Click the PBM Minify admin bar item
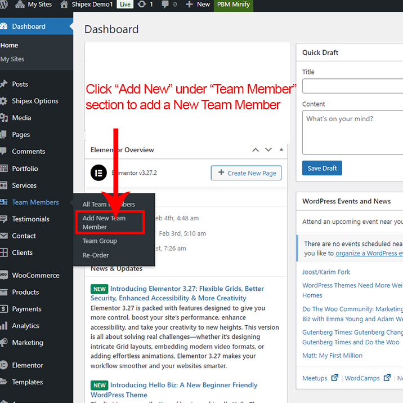This screenshot has height=403, width=403. coord(234,5)
